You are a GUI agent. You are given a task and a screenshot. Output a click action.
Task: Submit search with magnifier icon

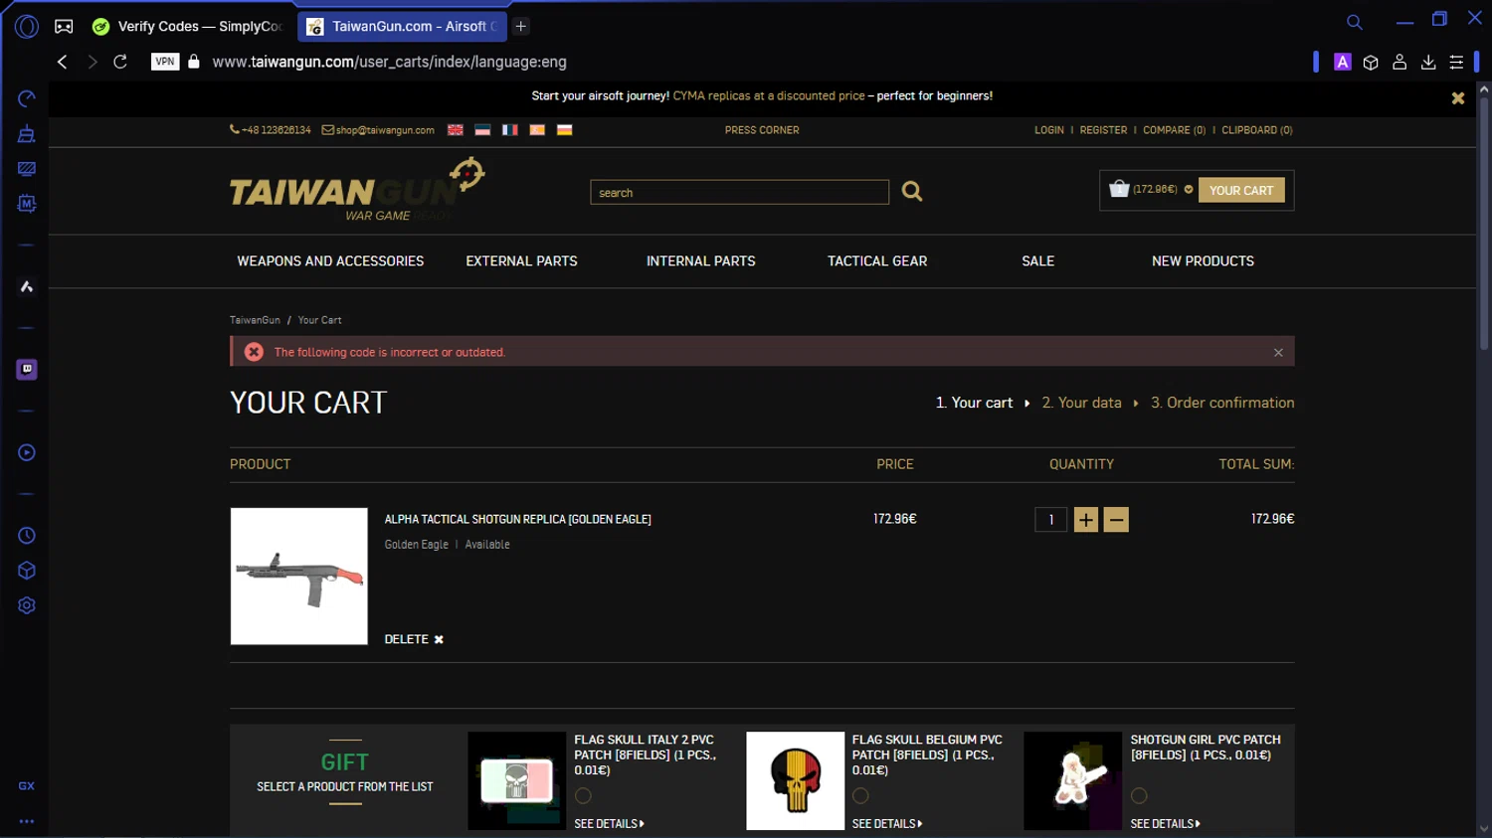pyautogui.click(x=912, y=191)
